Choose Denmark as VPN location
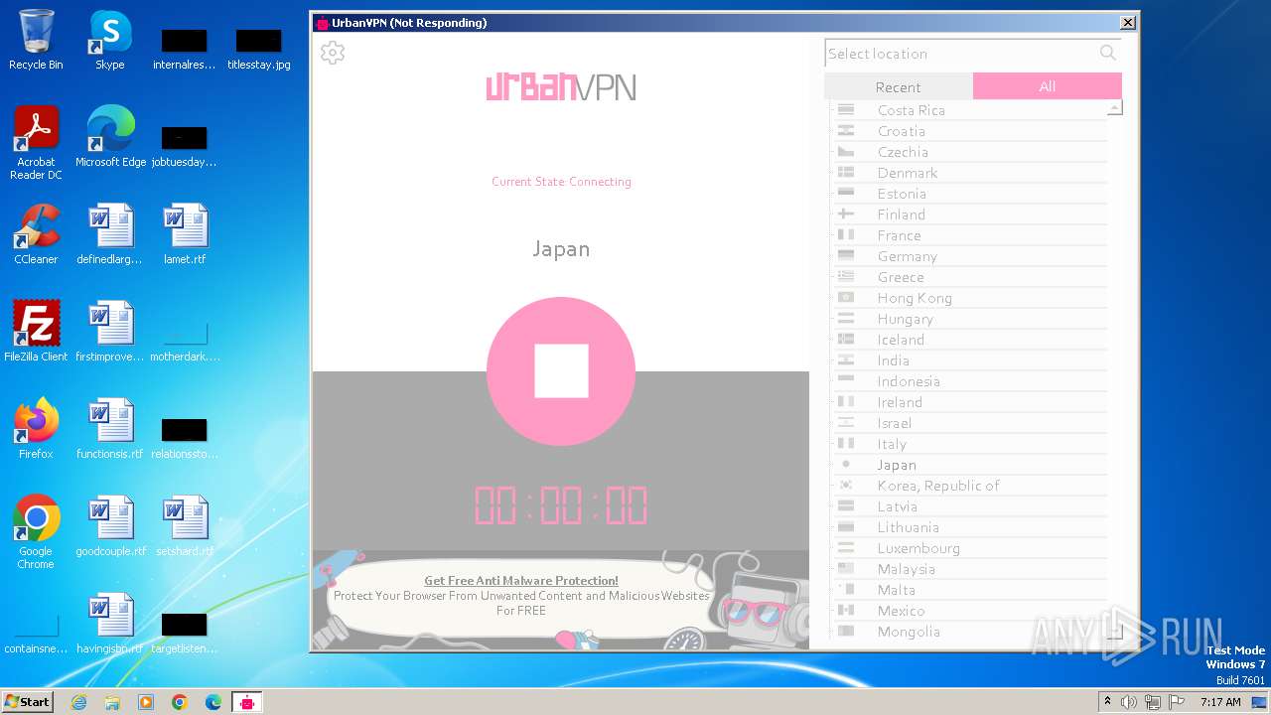The image size is (1271, 715). pyautogui.click(x=969, y=173)
